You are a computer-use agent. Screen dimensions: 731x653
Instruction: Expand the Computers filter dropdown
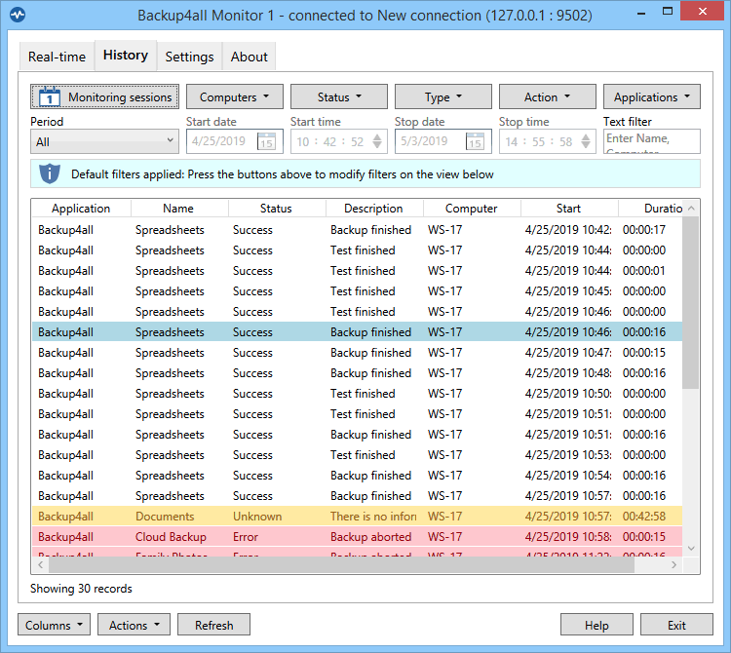(235, 96)
